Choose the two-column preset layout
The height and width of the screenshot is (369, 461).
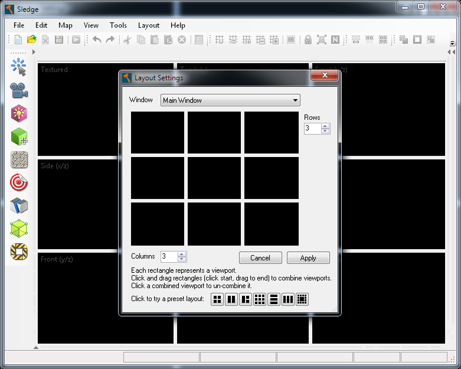tap(231, 299)
